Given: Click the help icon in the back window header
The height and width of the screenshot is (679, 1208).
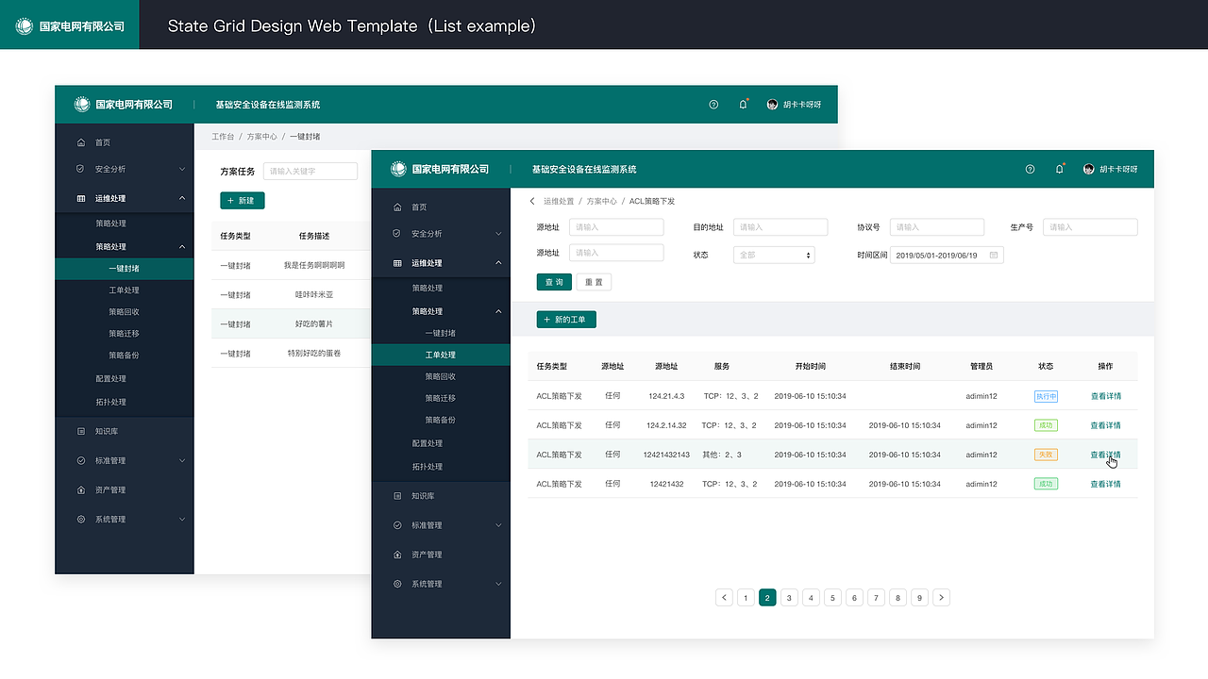Looking at the screenshot, I should pos(713,105).
